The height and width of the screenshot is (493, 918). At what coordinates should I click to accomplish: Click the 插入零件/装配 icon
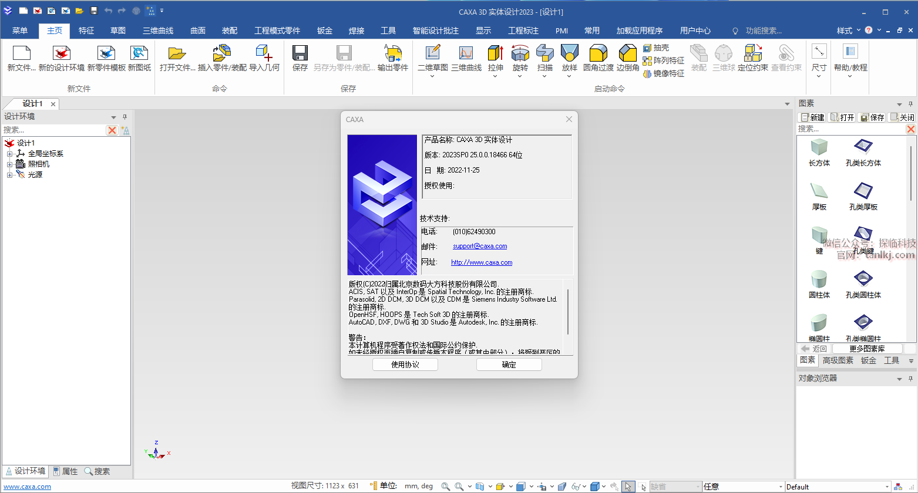click(x=222, y=54)
